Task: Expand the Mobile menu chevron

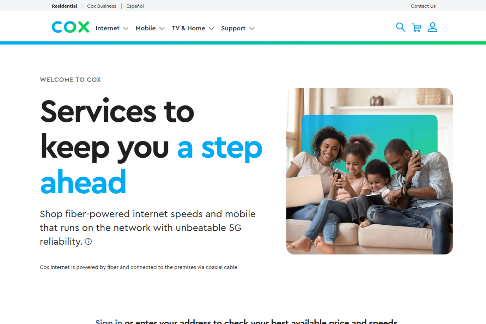Action: coord(162,28)
